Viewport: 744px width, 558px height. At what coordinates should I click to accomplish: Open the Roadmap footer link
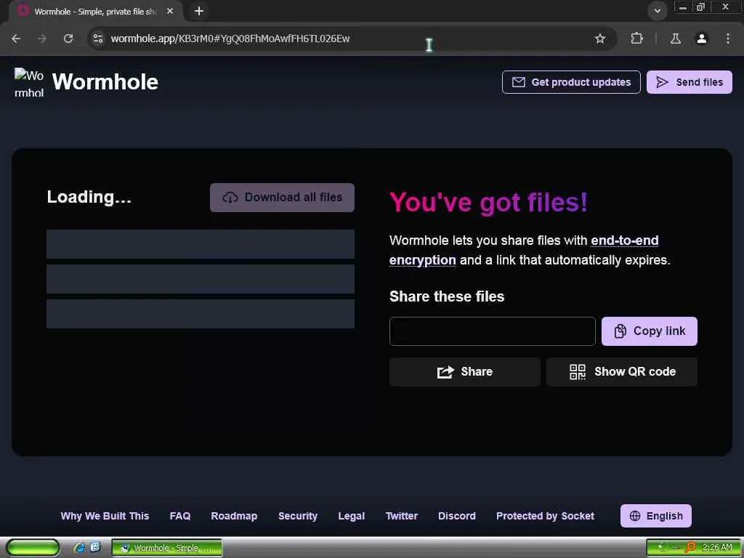point(234,516)
